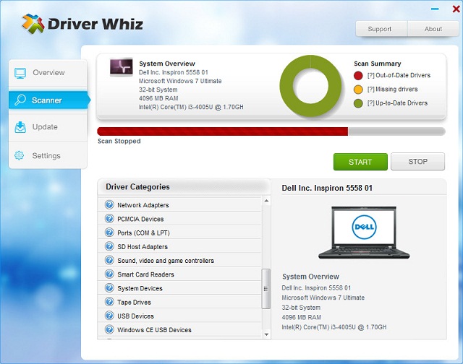Close the Driver Whiz window

click(456, 9)
